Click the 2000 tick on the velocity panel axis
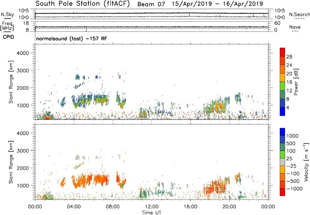Screen dimensions: 310x215 tap(22, 168)
